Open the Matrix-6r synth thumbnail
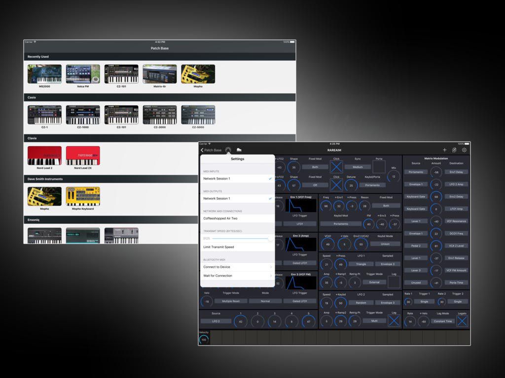The height and width of the screenshot is (378, 505). 160,74
